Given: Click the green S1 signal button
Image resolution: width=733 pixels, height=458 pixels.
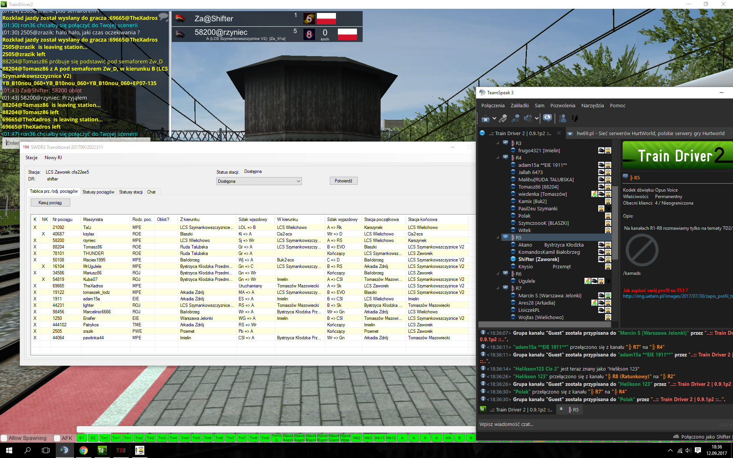Looking at the screenshot, I should coord(81,438).
